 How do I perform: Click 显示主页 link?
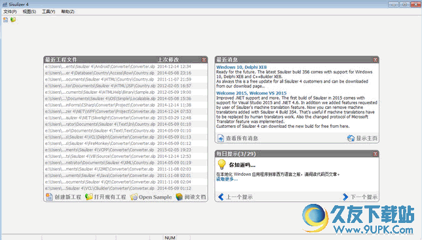tap(367, 138)
